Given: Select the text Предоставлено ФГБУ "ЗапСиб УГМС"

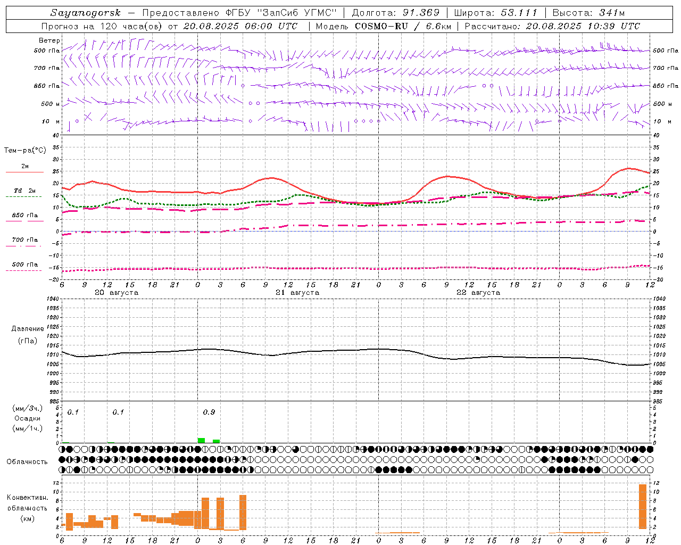Looking at the screenshot, I should [x=239, y=13].
